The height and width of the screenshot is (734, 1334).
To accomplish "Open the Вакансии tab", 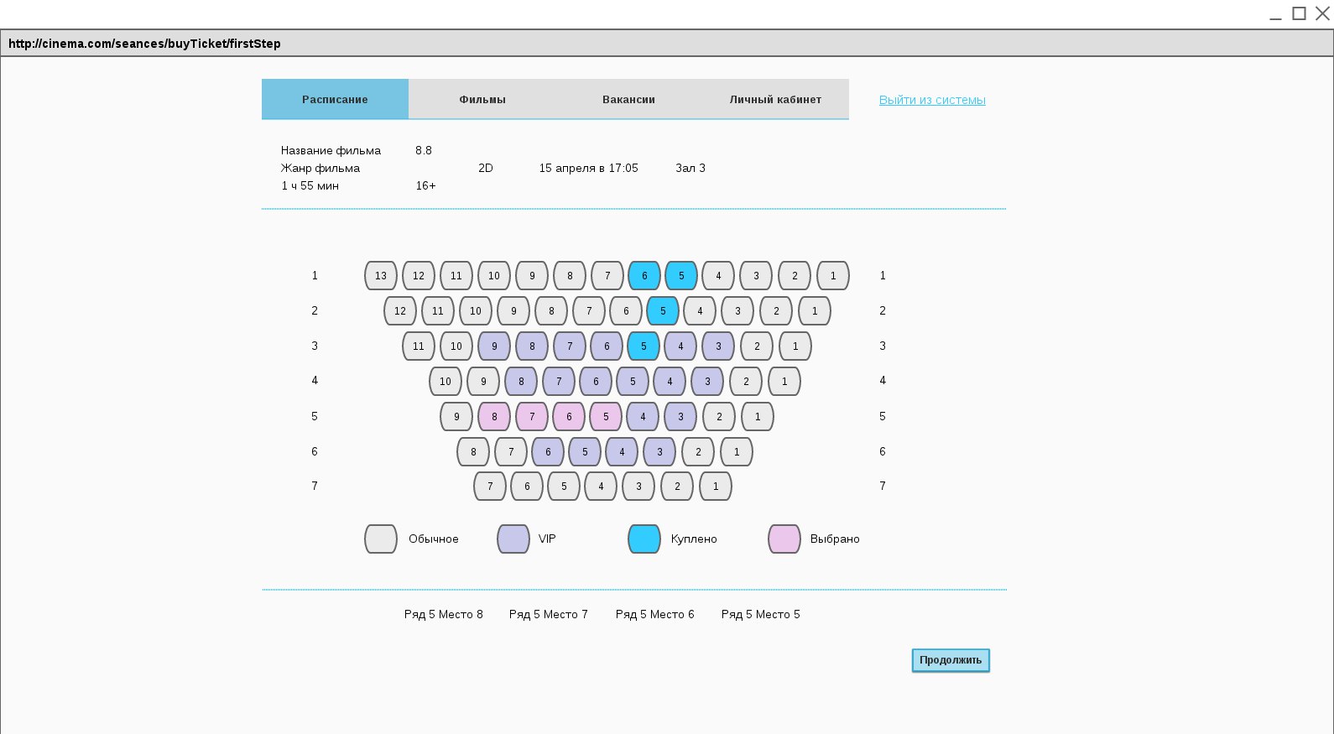I will [628, 99].
